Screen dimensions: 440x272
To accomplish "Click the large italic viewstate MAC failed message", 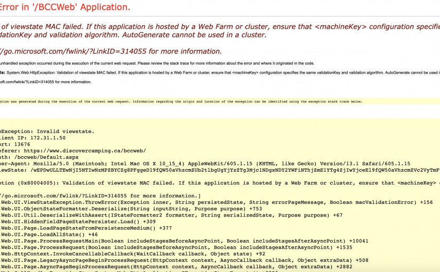I will pyautogui.click(x=213, y=30).
